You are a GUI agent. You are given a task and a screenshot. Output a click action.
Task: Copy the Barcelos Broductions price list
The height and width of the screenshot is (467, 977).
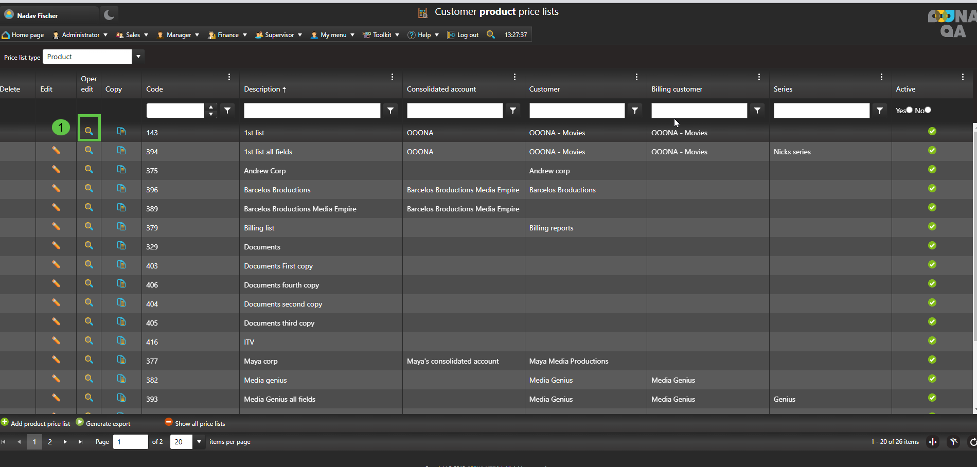click(121, 189)
